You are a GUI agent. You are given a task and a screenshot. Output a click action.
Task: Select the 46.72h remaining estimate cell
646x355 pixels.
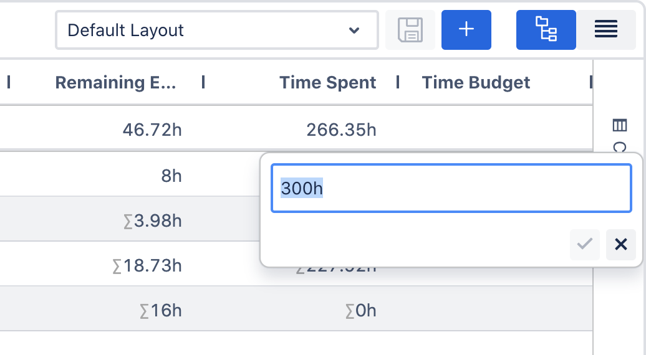(x=152, y=130)
